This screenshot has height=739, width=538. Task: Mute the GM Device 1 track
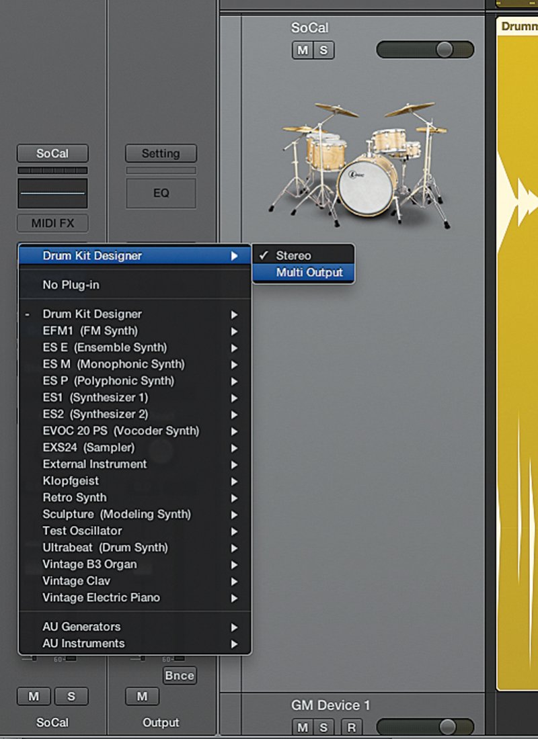click(x=303, y=727)
